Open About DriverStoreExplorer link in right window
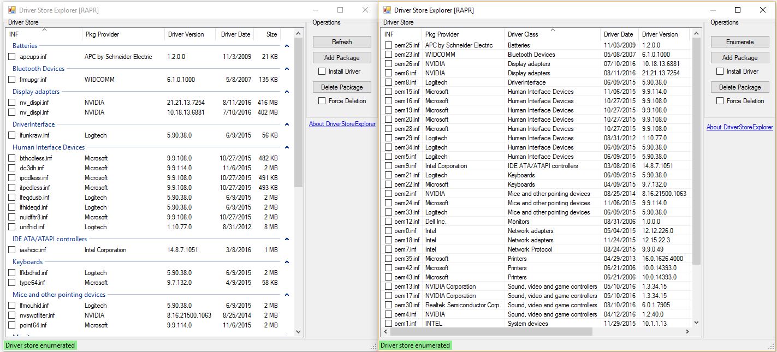 (740, 127)
